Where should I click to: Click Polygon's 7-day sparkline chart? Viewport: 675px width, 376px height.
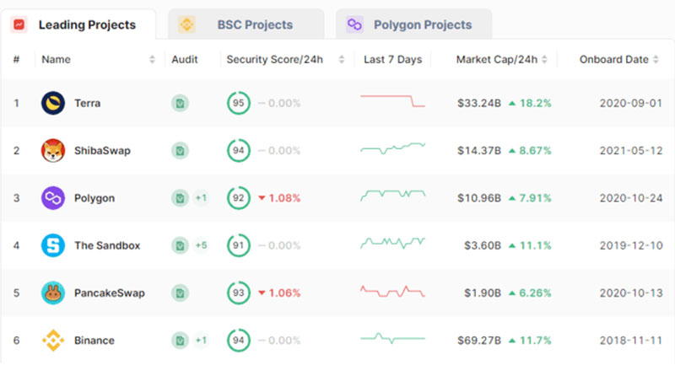[392, 196]
